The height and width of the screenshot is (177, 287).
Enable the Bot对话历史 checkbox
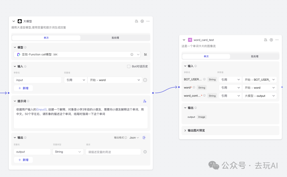click(129, 66)
